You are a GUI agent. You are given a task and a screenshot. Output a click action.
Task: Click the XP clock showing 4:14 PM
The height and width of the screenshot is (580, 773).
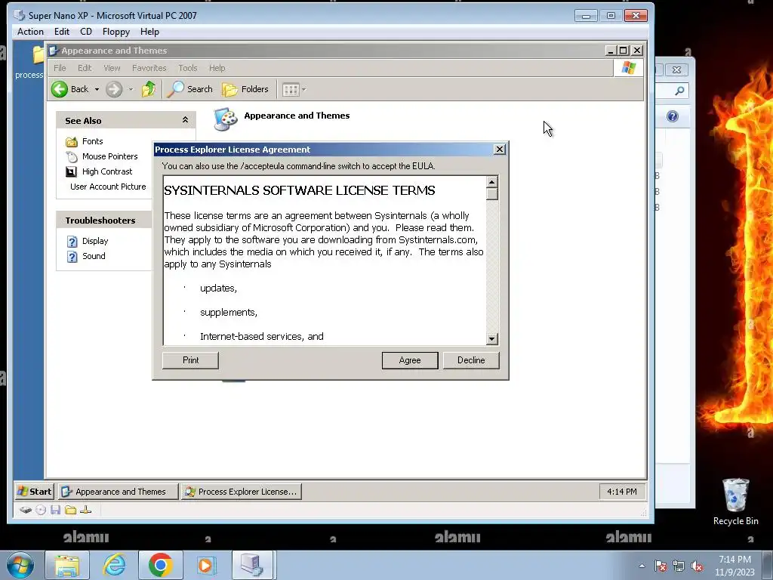click(622, 491)
